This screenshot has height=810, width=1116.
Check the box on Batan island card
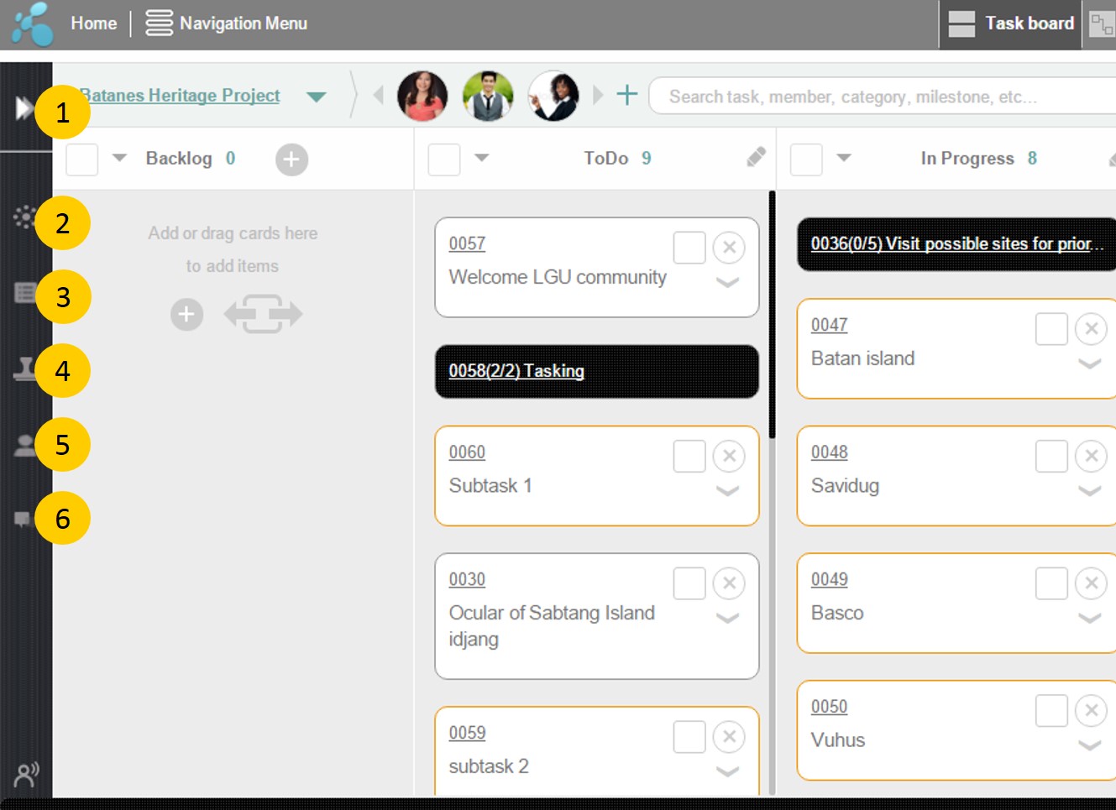[1051, 329]
